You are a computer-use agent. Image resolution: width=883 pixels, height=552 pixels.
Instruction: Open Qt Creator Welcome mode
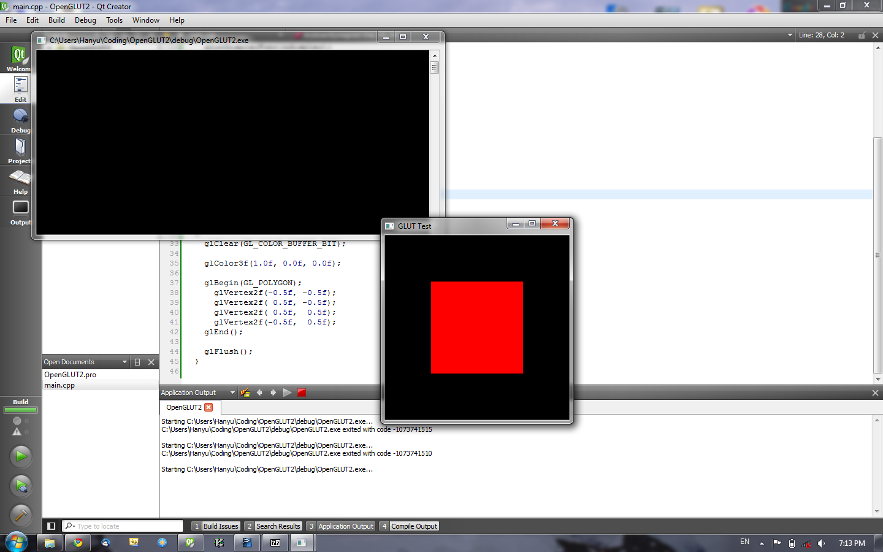pyautogui.click(x=18, y=59)
